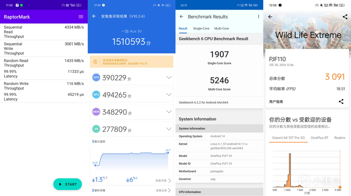Tap the Random Write value 116 MB/s
Image resolution: width=351 pixels, height=196 pixels.
click(75, 84)
